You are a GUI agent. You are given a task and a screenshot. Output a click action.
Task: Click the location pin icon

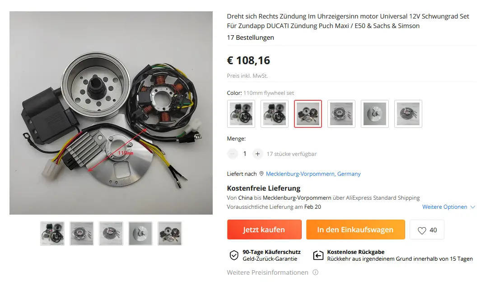point(261,173)
